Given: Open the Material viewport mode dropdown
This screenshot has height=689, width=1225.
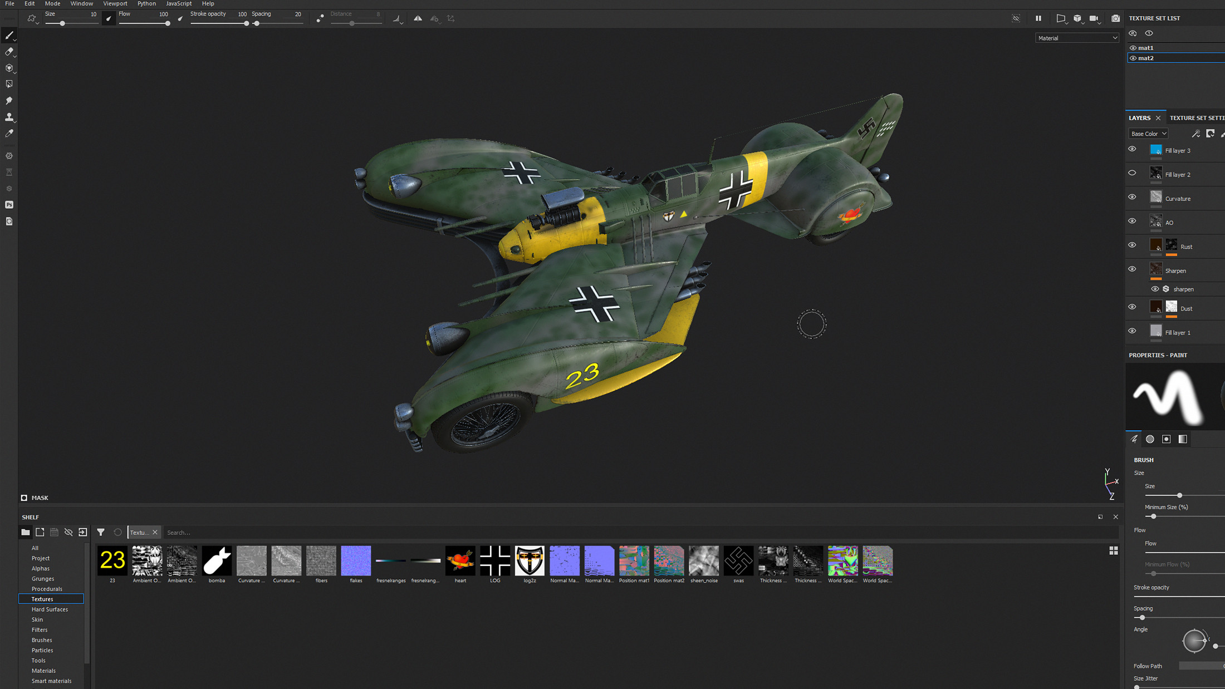Looking at the screenshot, I should (1077, 38).
